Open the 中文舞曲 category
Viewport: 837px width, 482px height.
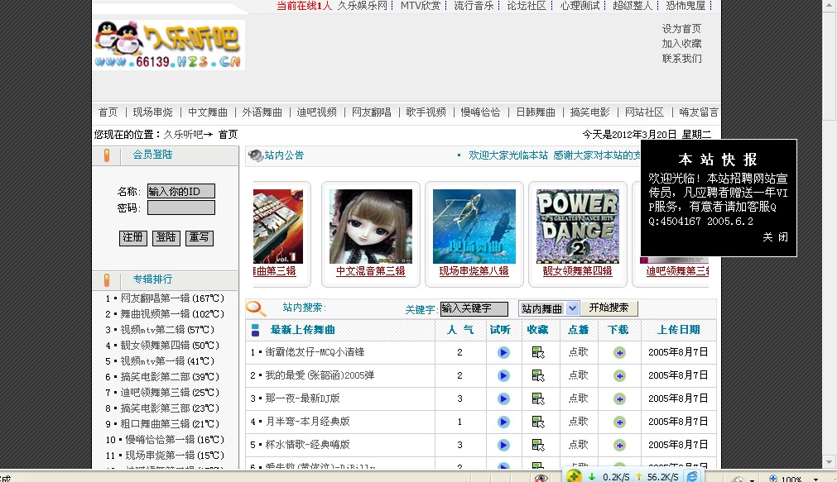coord(208,112)
